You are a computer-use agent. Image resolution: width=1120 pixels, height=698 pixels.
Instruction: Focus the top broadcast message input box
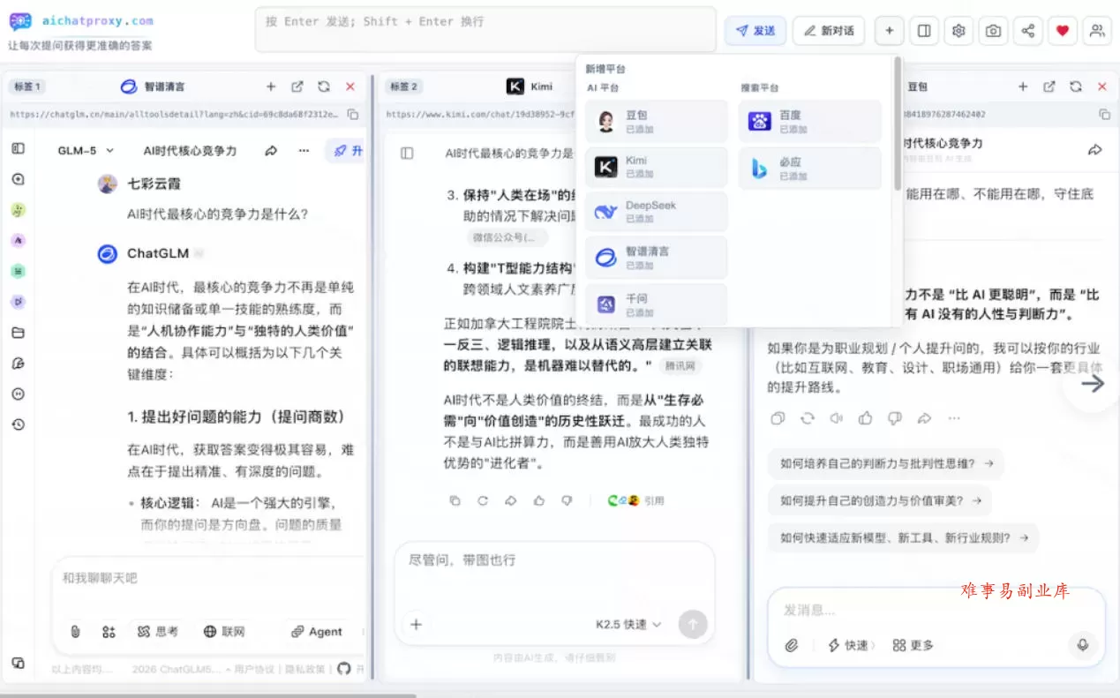(485, 30)
